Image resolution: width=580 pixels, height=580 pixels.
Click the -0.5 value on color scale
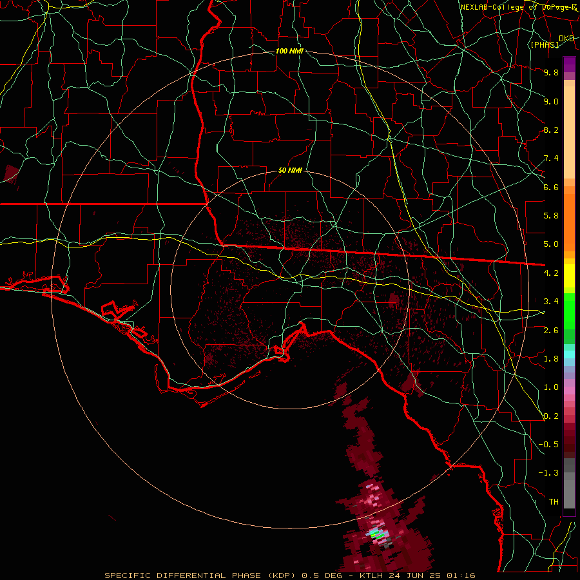(x=549, y=445)
